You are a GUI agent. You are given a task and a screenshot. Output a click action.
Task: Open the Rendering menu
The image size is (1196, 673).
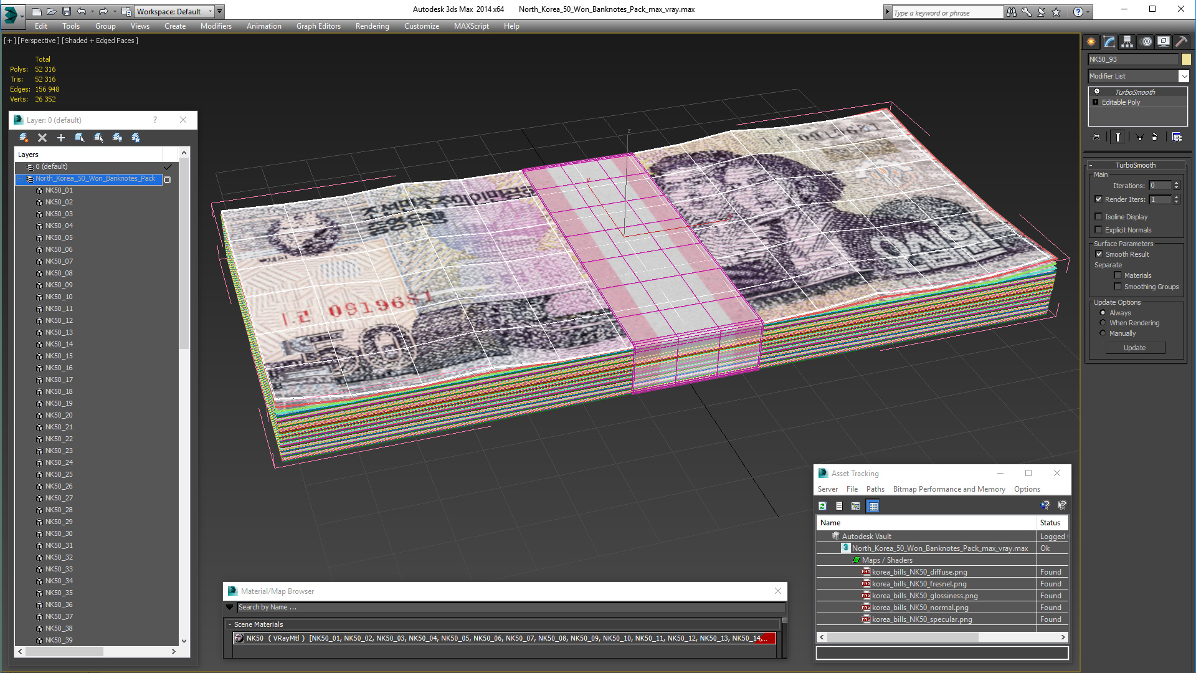point(372,26)
